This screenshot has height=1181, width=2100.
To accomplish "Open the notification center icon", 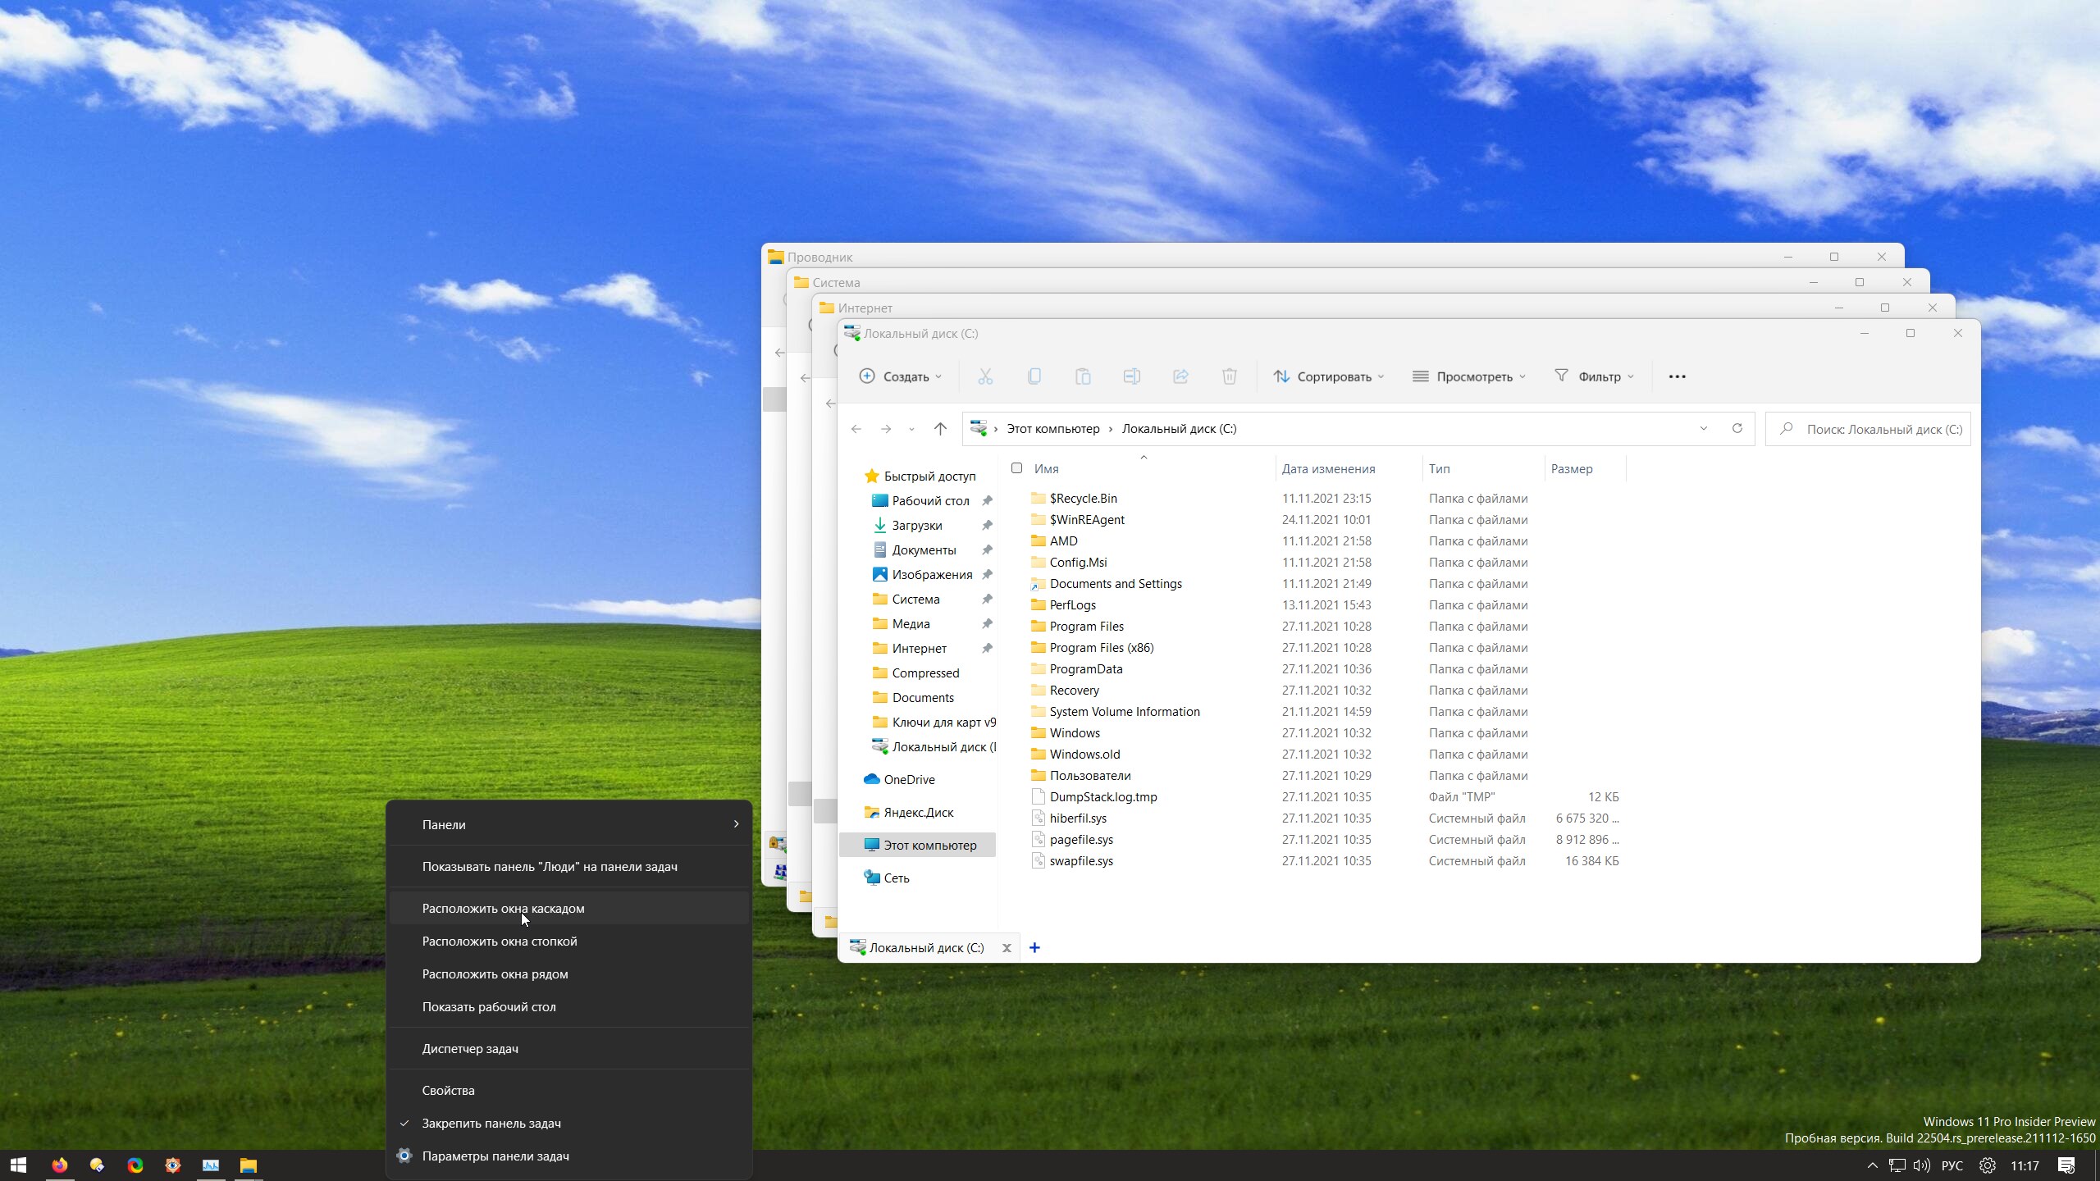I will pyautogui.click(x=2066, y=1165).
